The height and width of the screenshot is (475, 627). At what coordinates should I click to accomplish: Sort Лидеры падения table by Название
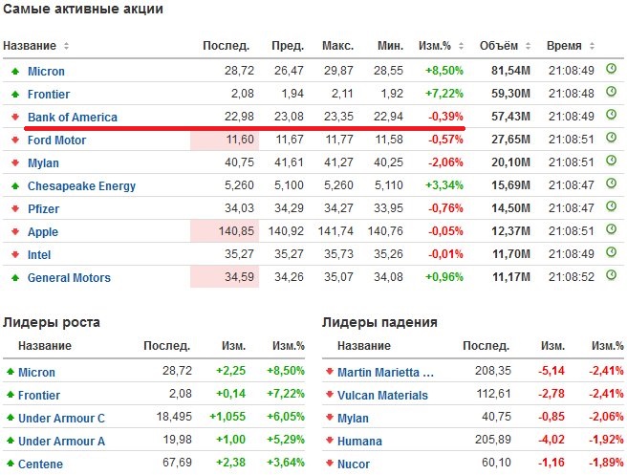[398, 348]
